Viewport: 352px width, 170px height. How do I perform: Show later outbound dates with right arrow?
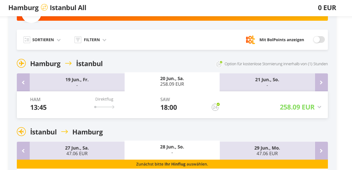(321, 82)
